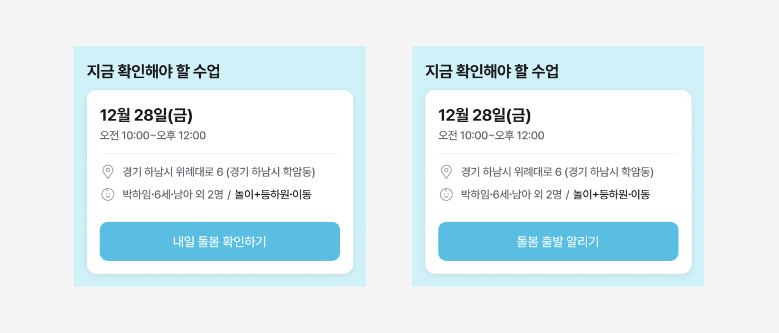Click child face icon in 돌봄 출발 알리기 card
The width and height of the screenshot is (779, 333).
[446, 194]
